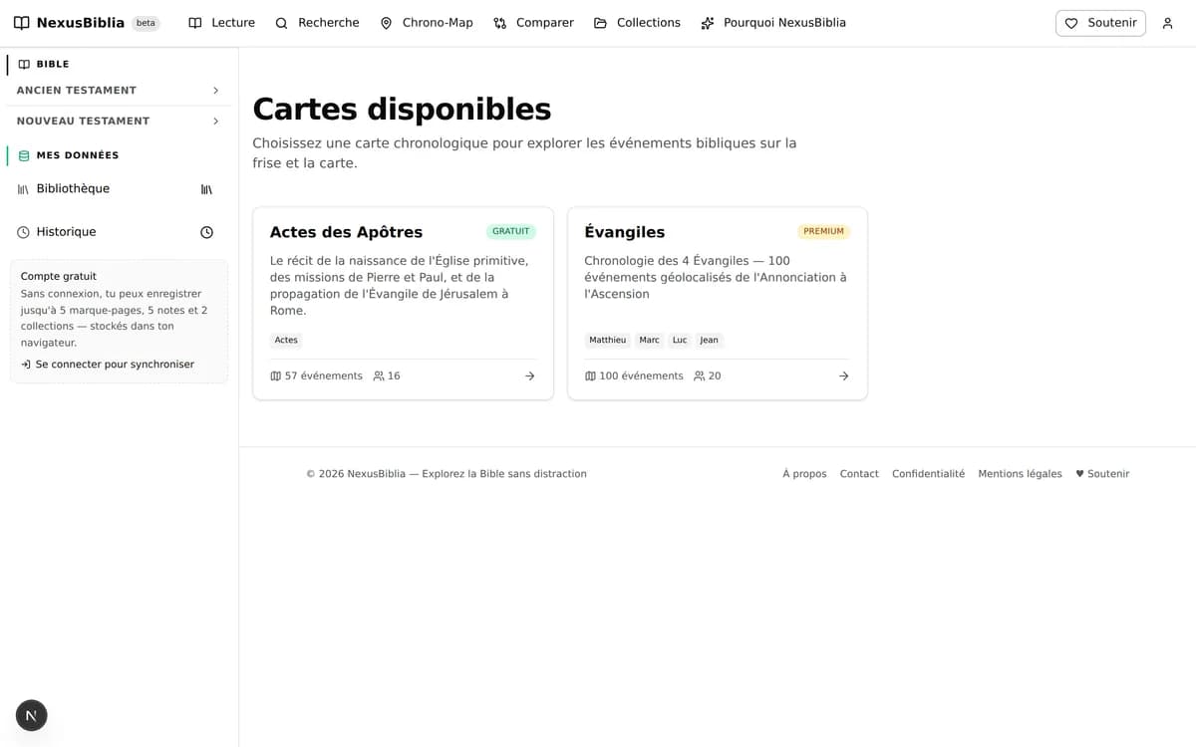Open the Évangiles card title
Screen dimensions: 1196x747
coord(624,232)
